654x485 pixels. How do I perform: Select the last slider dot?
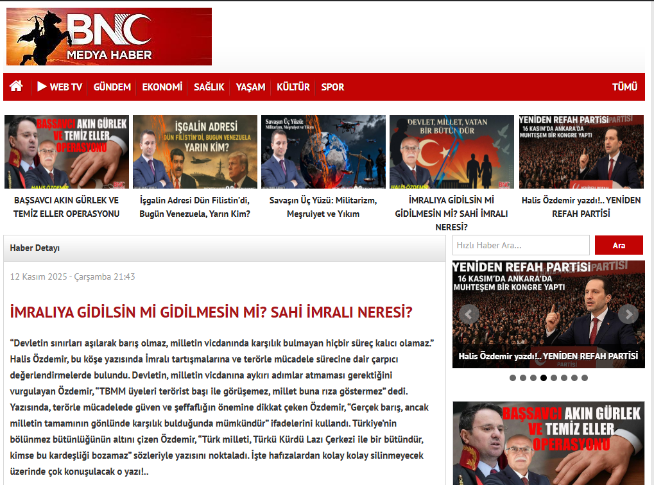click(584, 378)
